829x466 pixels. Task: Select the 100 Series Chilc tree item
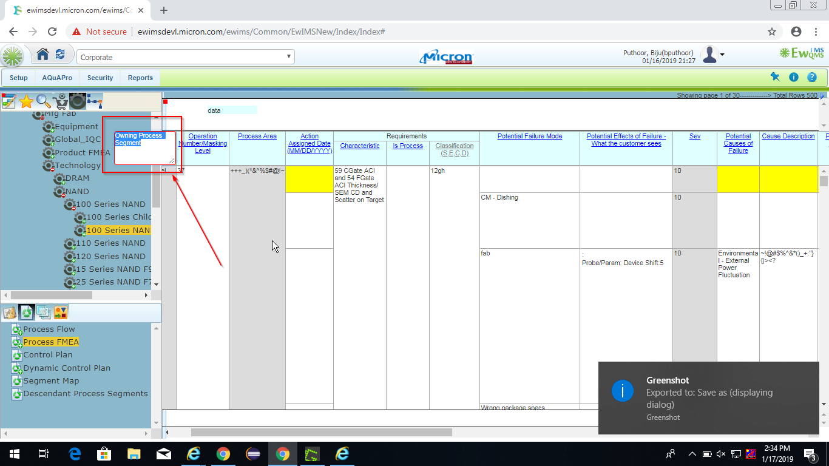(118, 217)
